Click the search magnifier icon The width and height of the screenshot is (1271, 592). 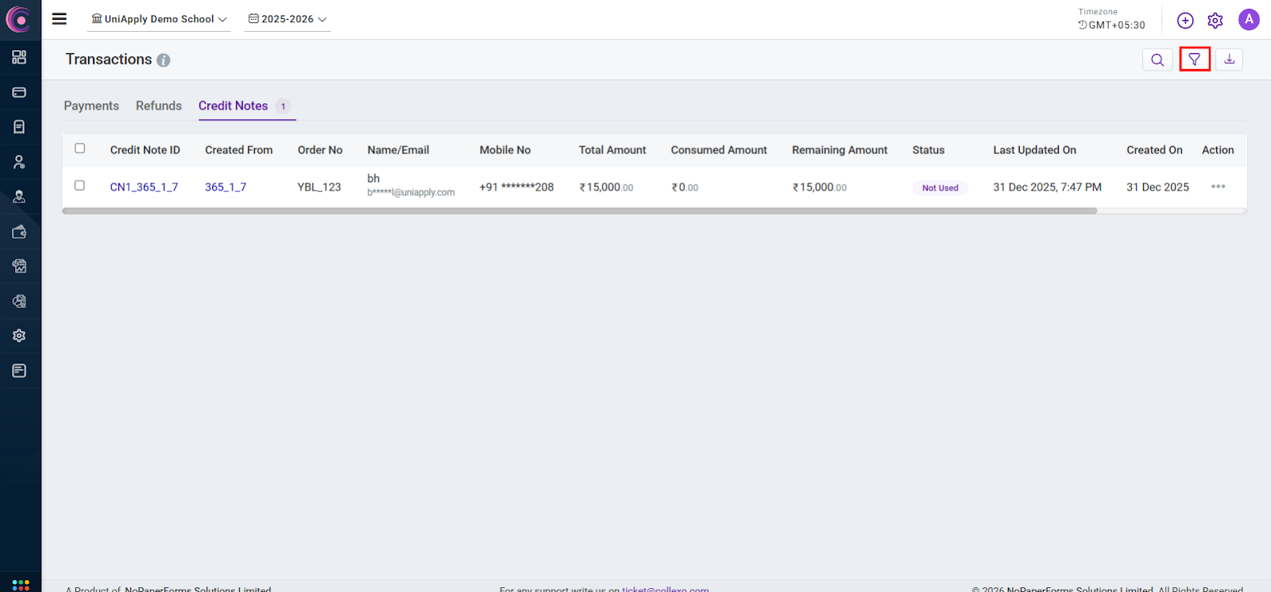[x=1157, y=60]
